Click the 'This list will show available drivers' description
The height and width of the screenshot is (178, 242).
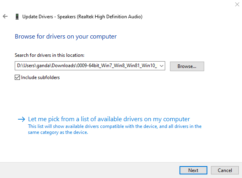(x=115, y=126)
